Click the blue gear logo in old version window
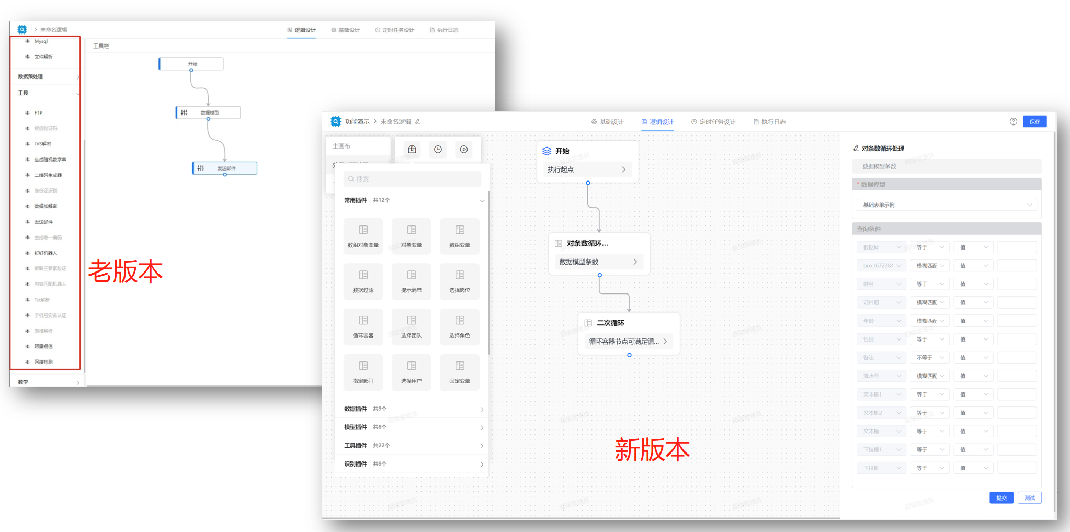 22,29
